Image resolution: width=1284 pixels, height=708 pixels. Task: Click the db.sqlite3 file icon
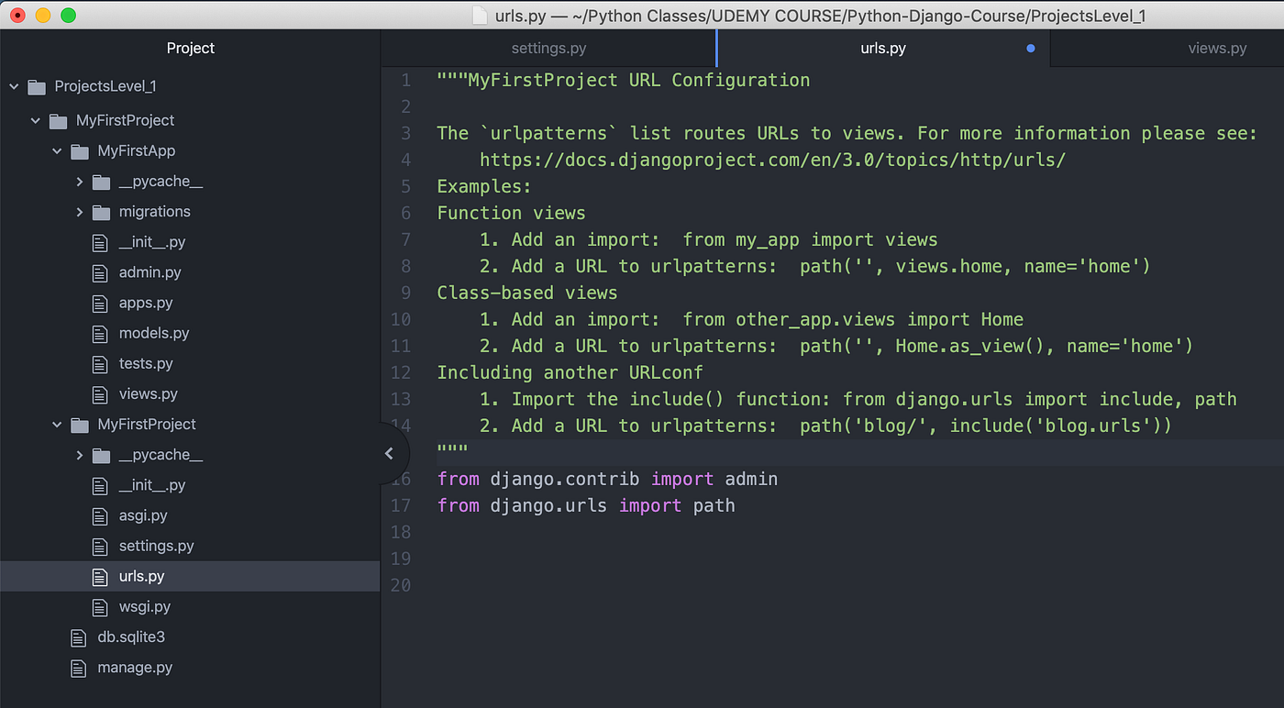coord(78,636)
